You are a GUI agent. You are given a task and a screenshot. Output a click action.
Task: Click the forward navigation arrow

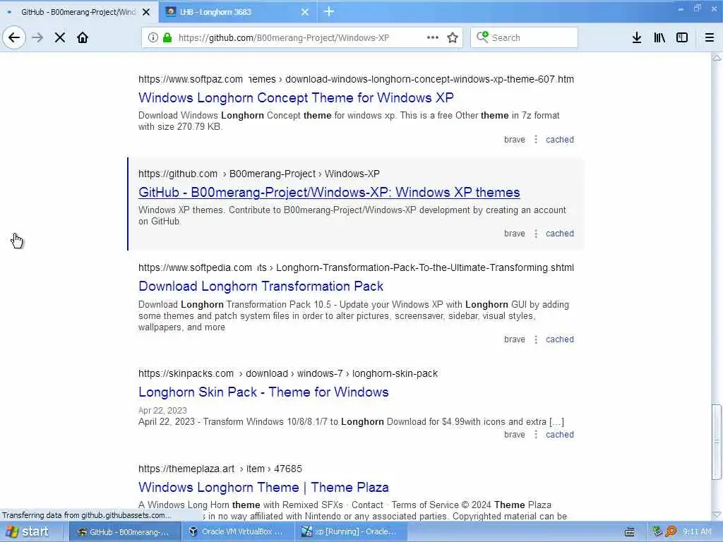coord(37,37)
